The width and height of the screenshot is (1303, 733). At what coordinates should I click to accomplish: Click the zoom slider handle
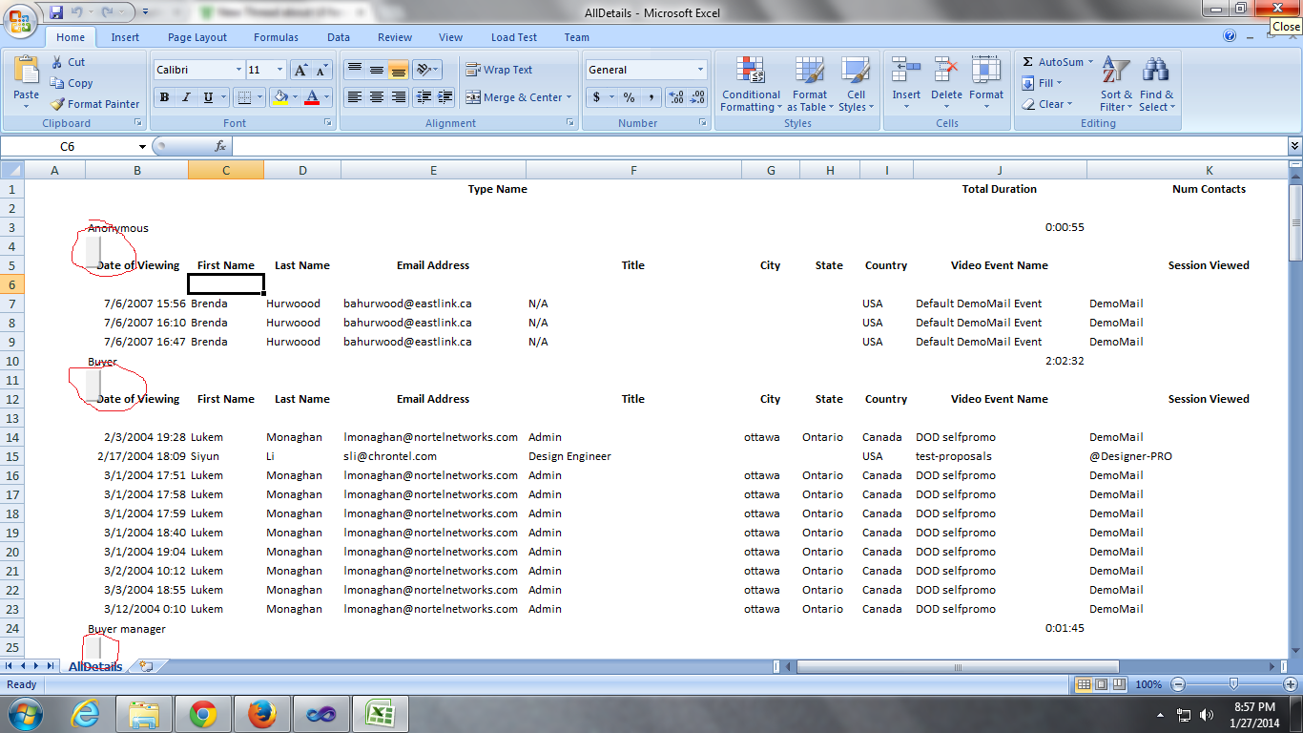1234,684
